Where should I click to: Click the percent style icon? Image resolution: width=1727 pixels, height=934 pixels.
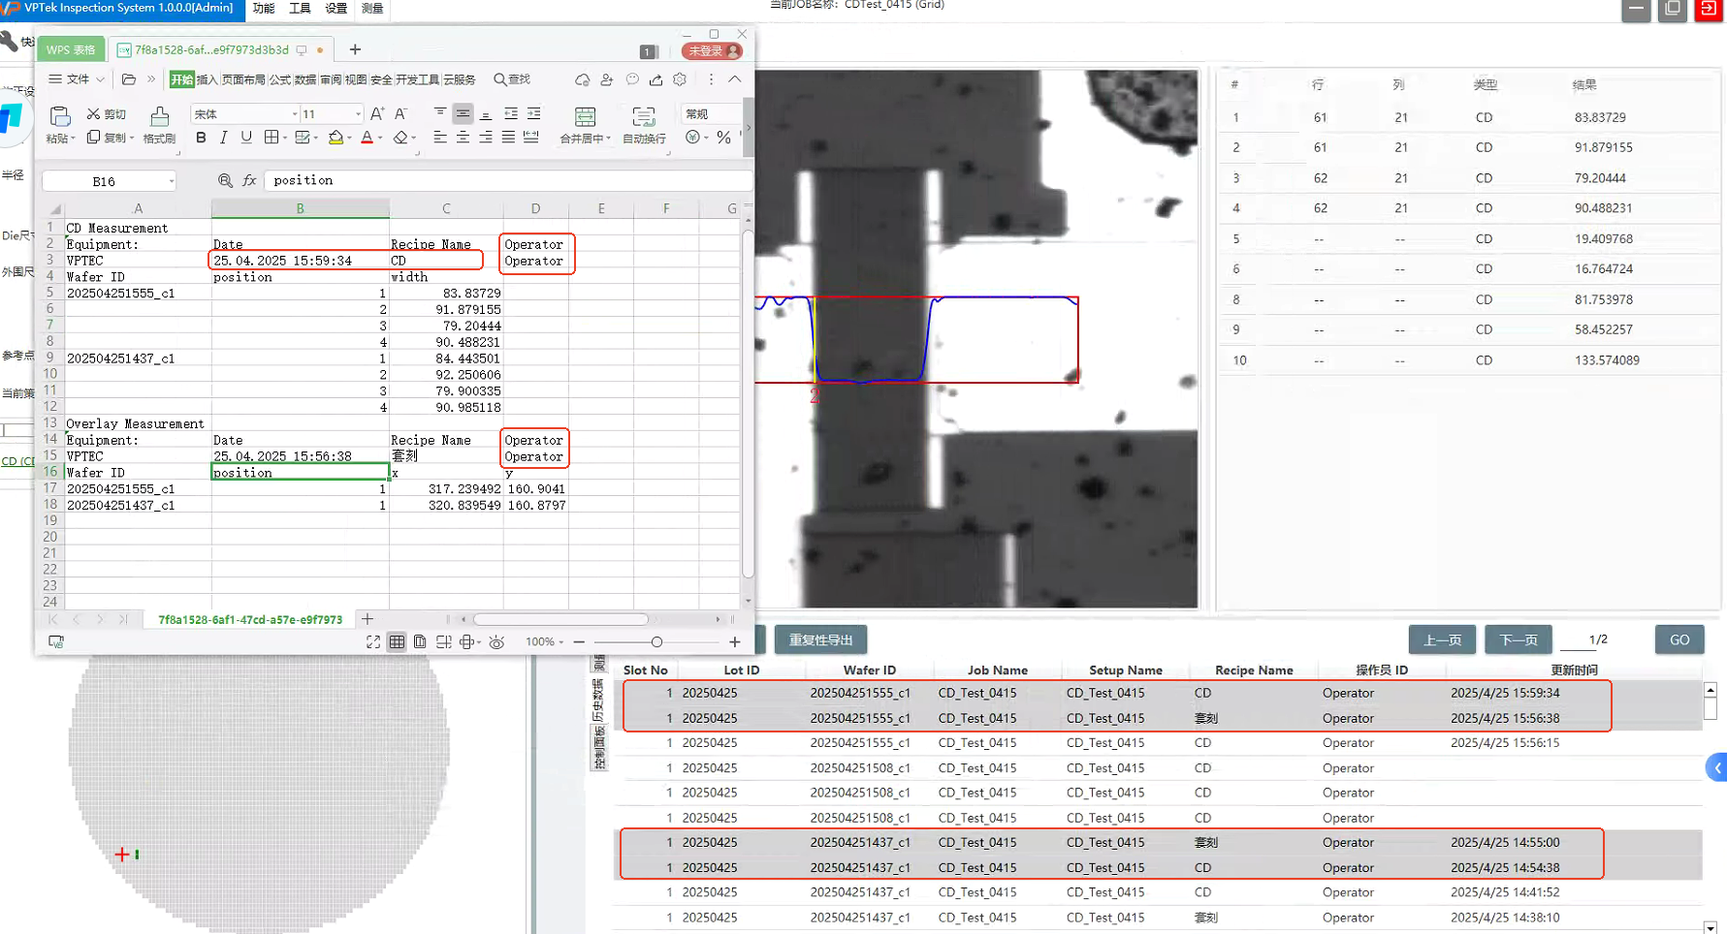coord(723,138)
